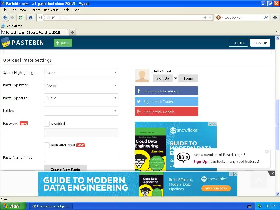Open the Bookmarks menu
The width and height of the screenshot is (280, 210).
pos(51,10)
